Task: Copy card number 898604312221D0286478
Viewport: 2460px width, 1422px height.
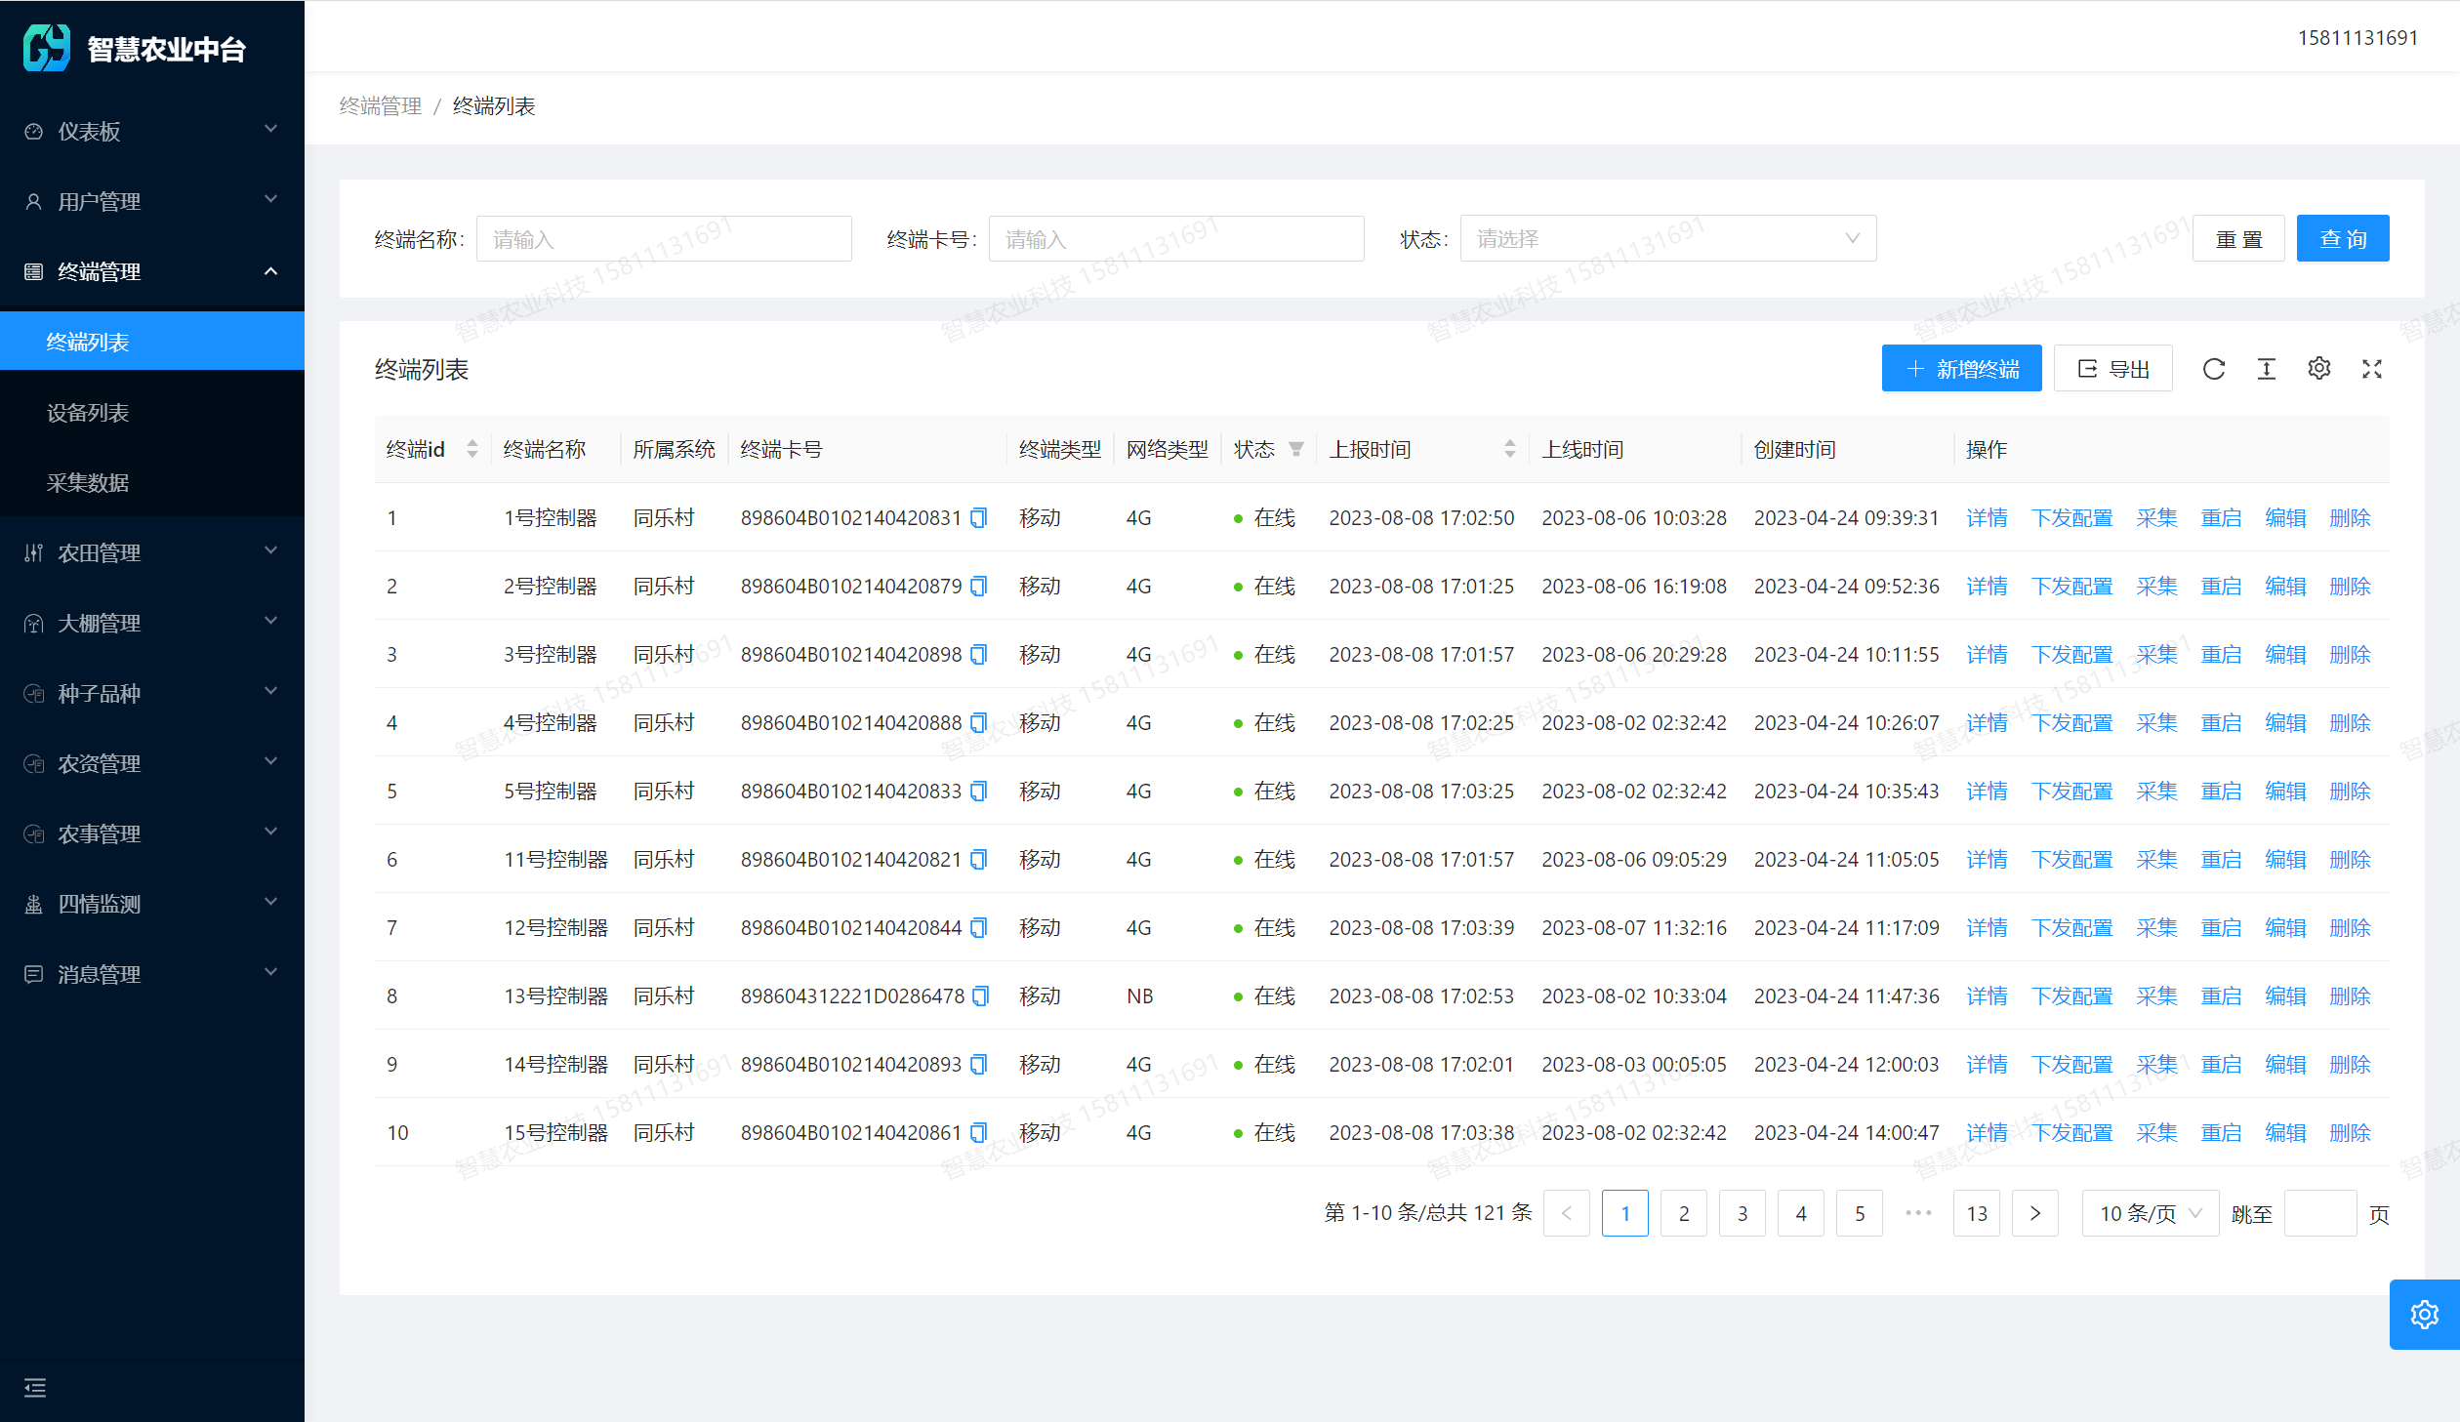Action: click(x=980, y=995)
